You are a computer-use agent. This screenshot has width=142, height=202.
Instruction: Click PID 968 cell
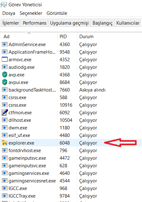click(x=63, y=188)
